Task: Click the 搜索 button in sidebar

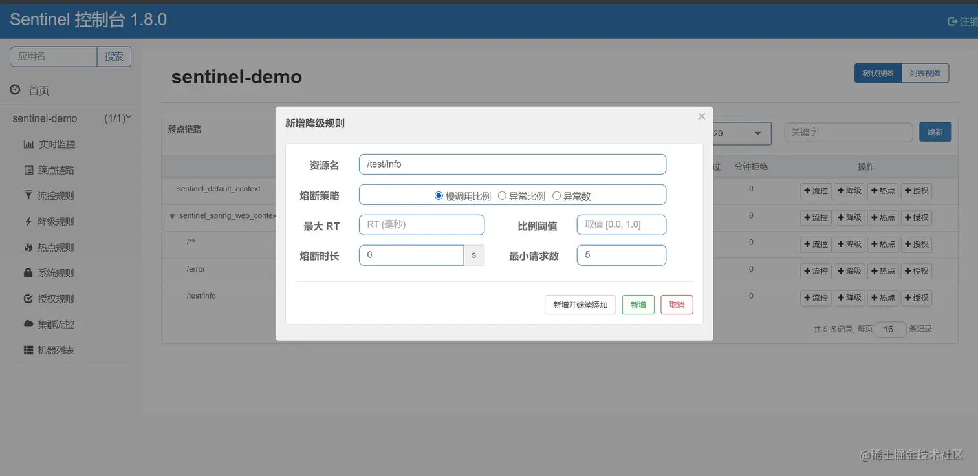Action: point(114,56)
